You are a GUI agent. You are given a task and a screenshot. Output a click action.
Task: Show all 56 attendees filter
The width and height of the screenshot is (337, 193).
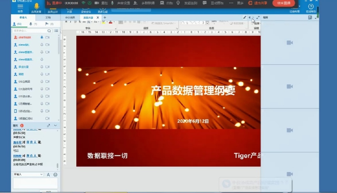pyautogui.click(x=17, y=24)
